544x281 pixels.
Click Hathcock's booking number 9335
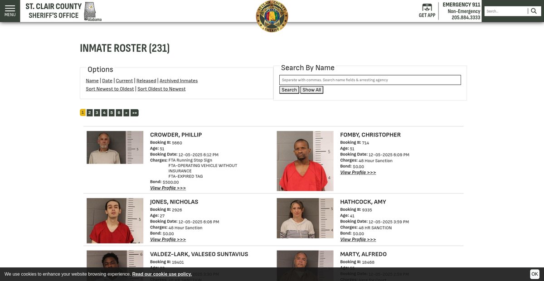tap(367, 210)
